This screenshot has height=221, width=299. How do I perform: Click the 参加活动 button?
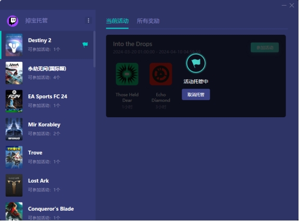[x=265, y=47]
